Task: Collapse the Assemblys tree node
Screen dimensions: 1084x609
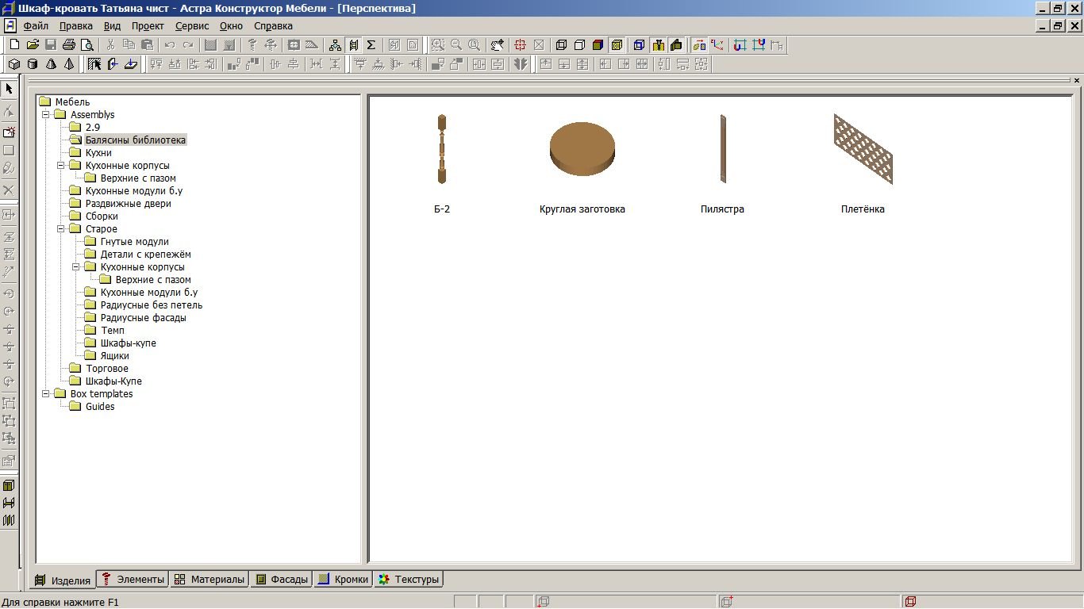Action: pos(46,115)
